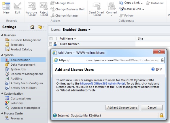Cancel the Add Users dialog
This screenshot has height=123, width=170.
point(152,108)
